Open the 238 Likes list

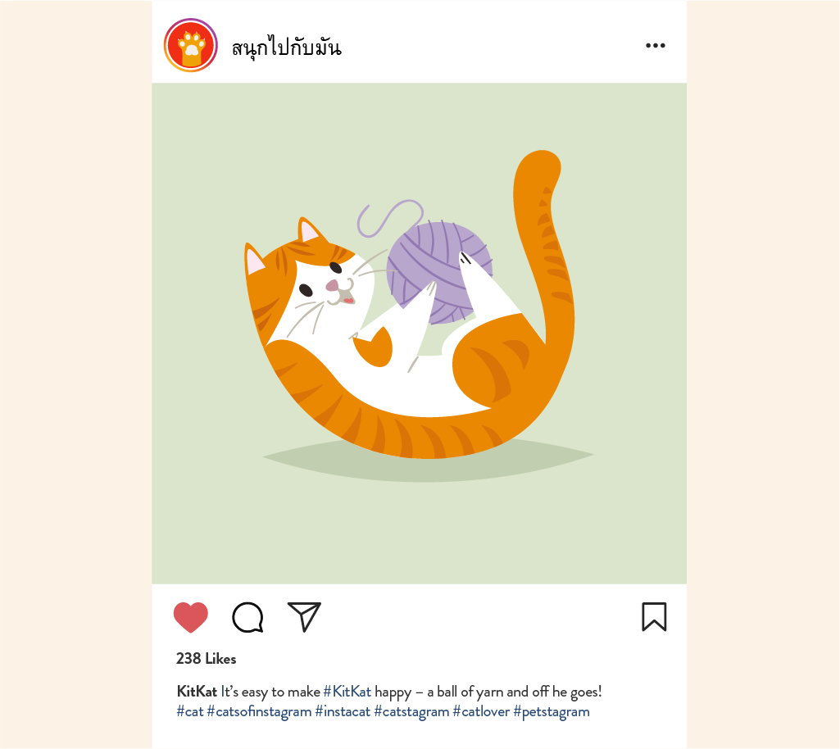tap(207, 659)
